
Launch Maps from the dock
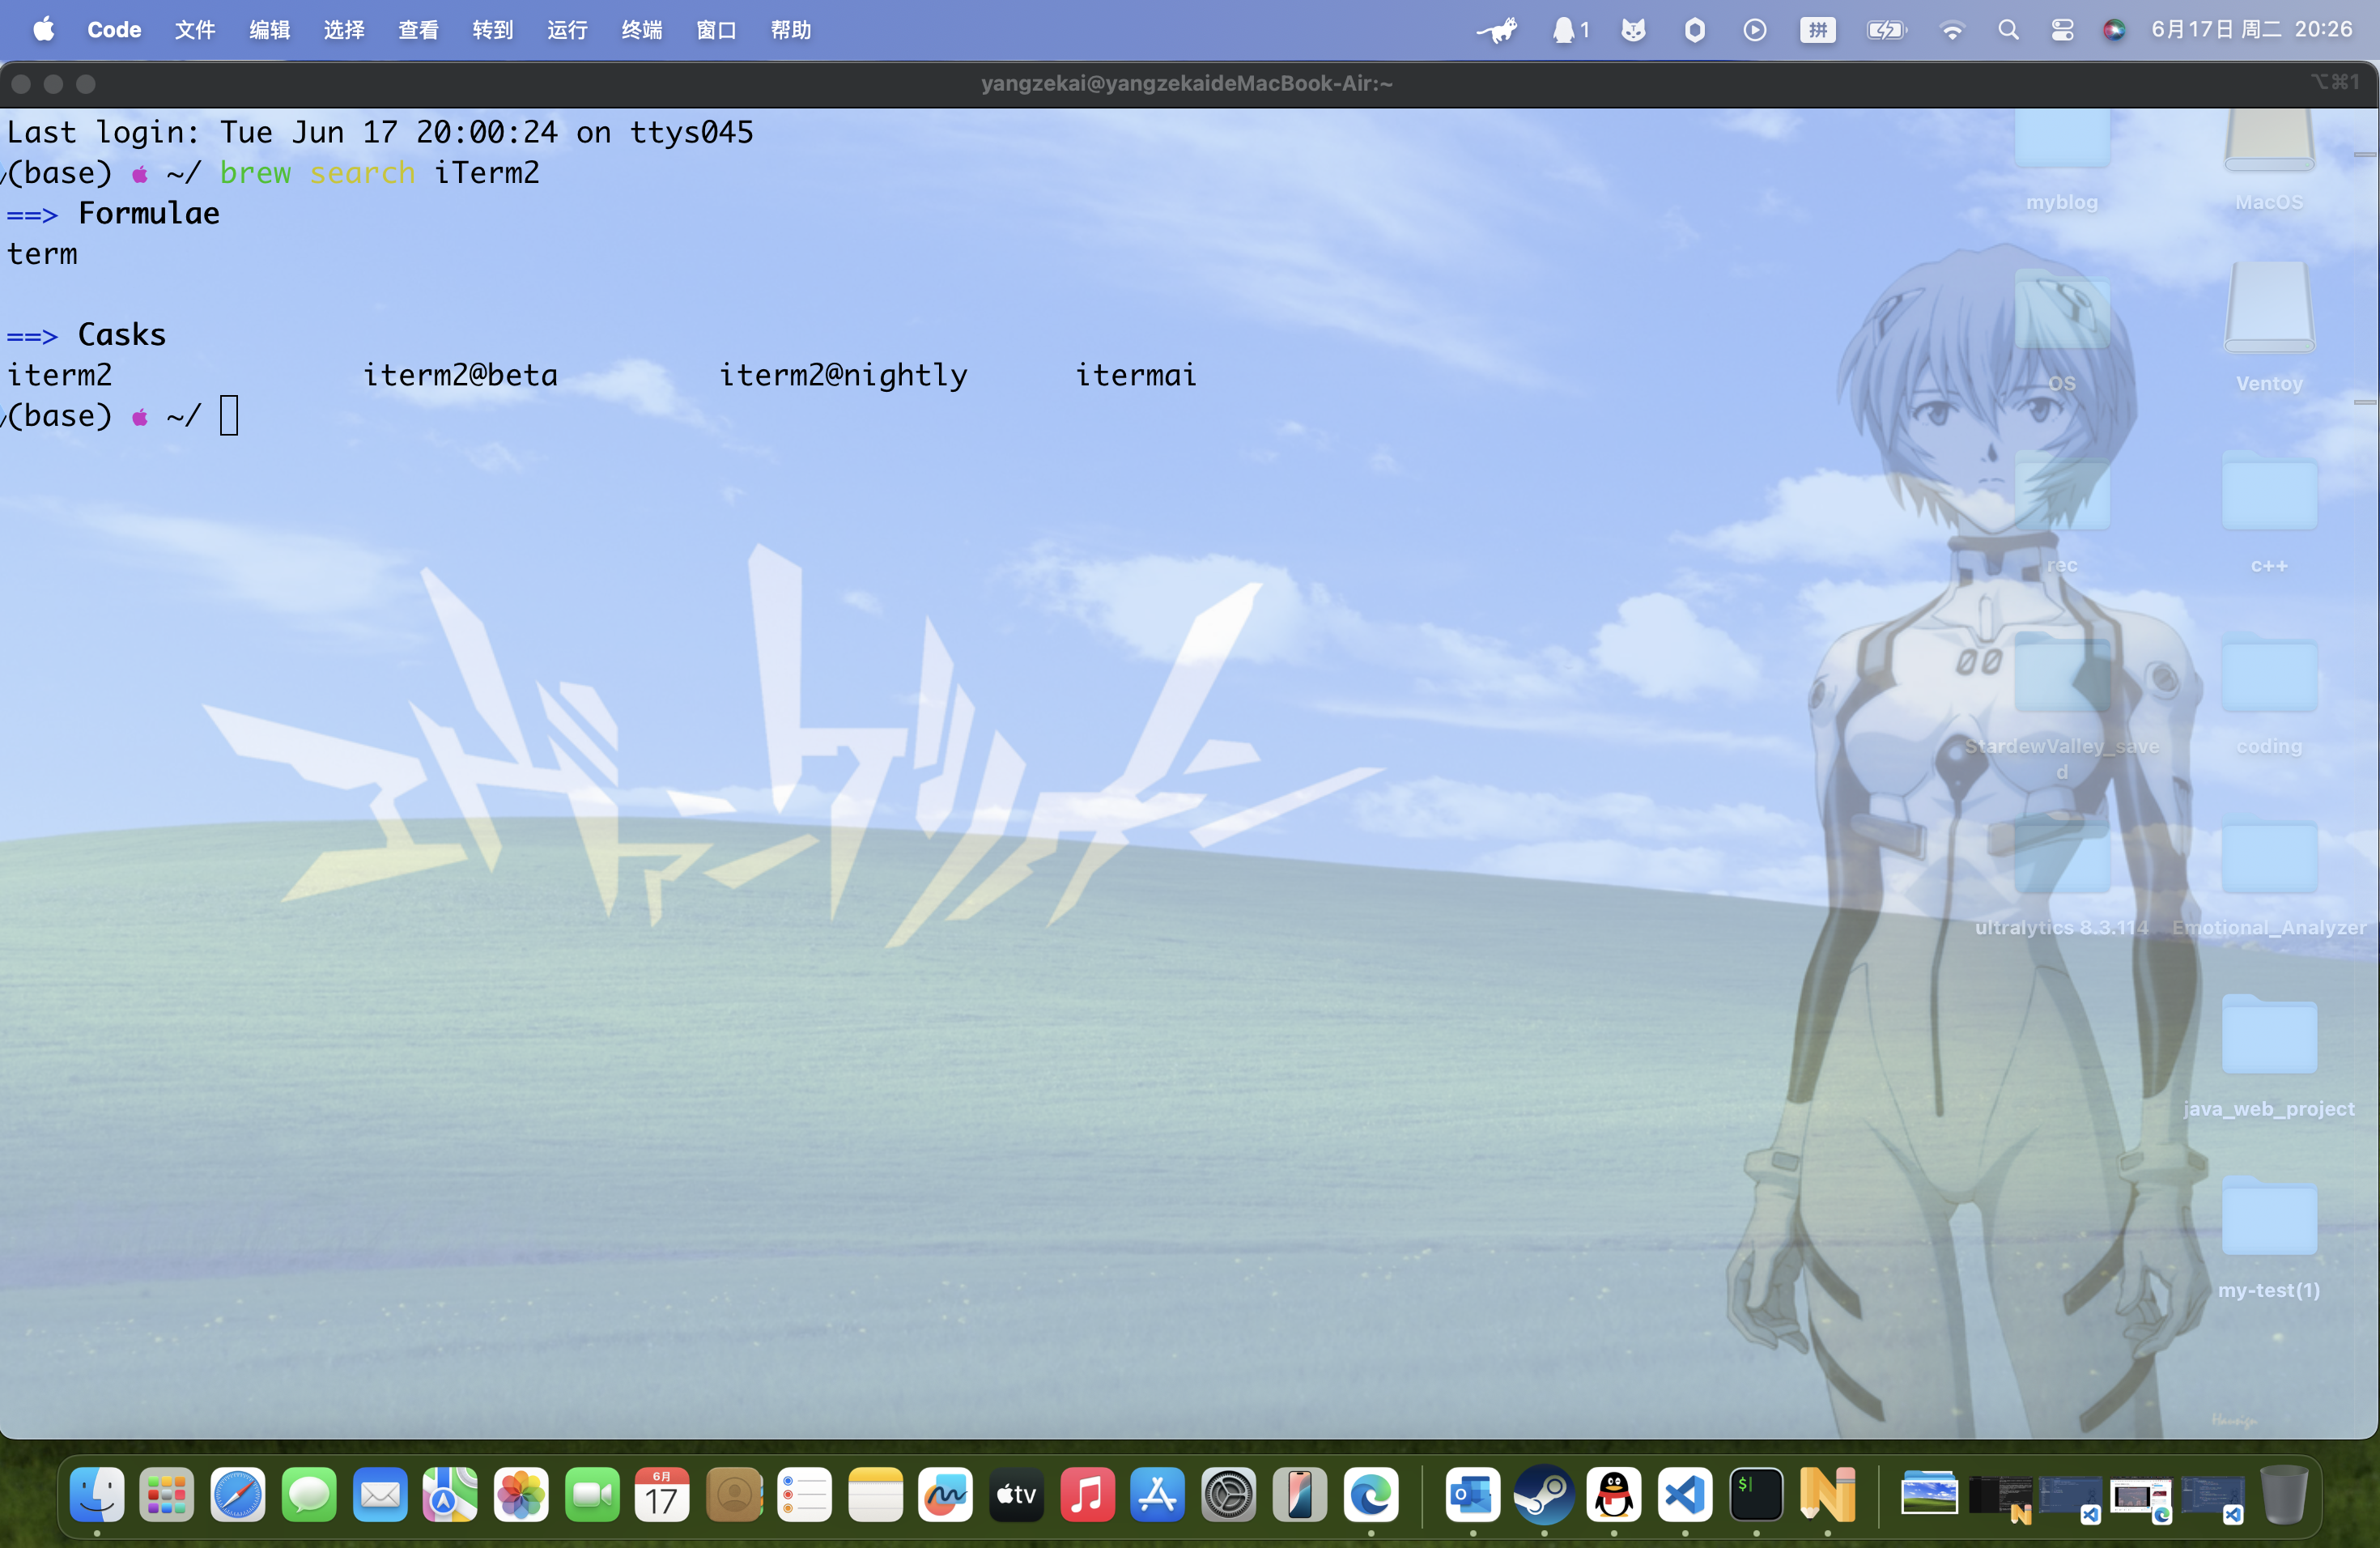(450, 1495)
